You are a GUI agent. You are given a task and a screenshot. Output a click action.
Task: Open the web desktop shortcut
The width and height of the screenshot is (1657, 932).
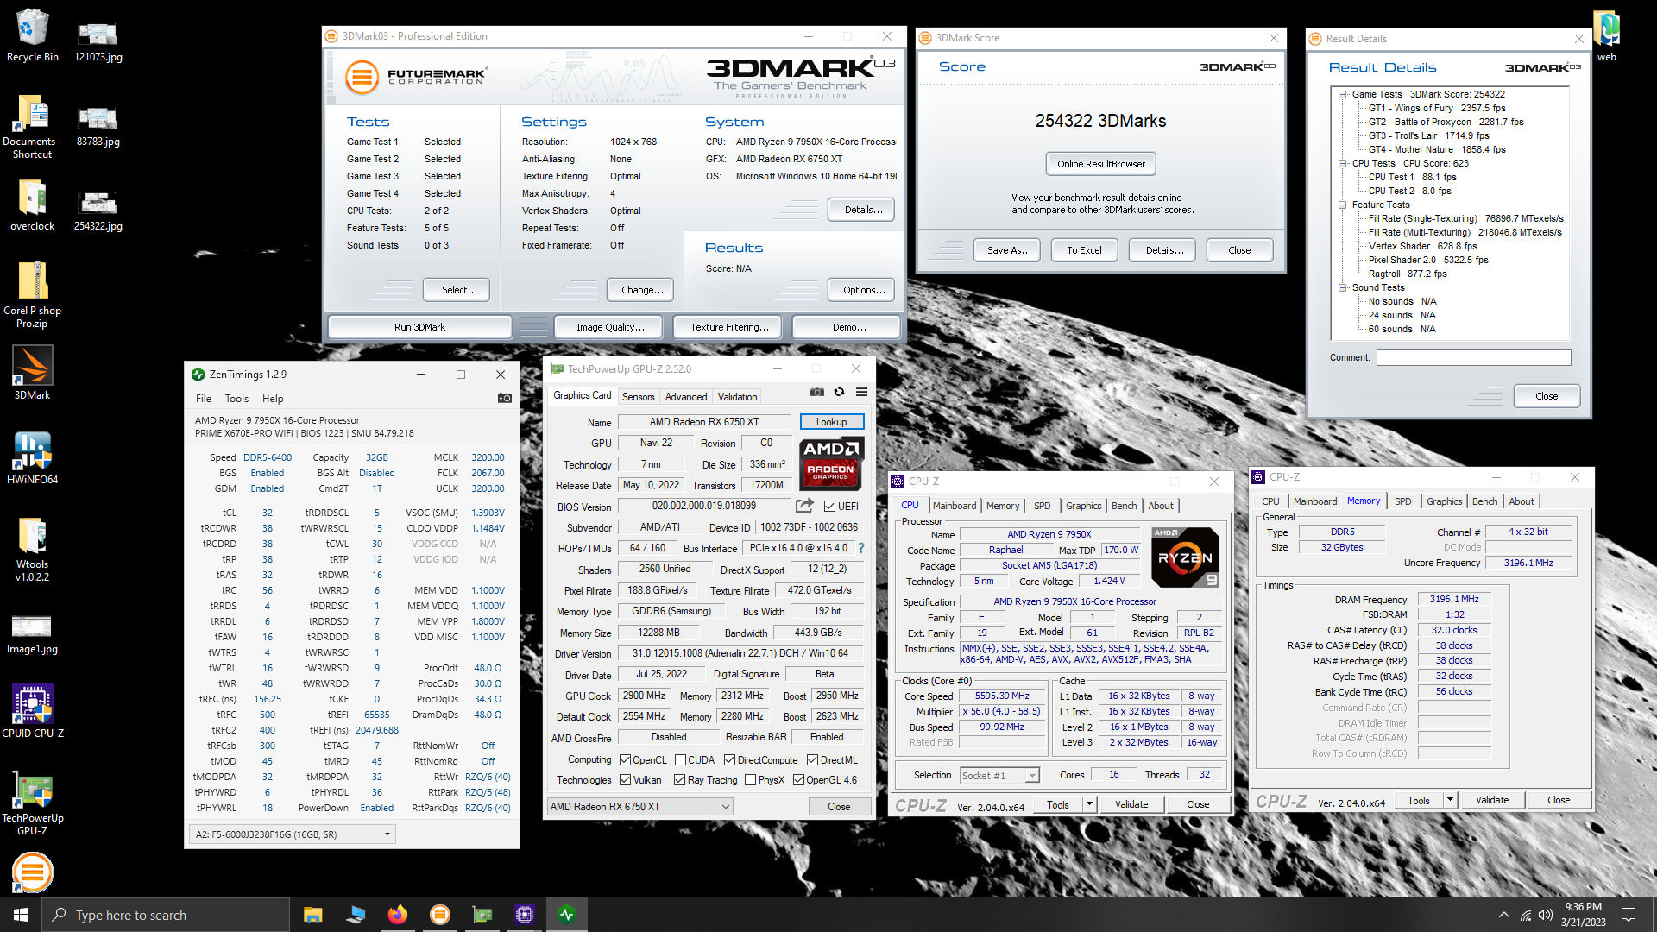(1606, 36)
